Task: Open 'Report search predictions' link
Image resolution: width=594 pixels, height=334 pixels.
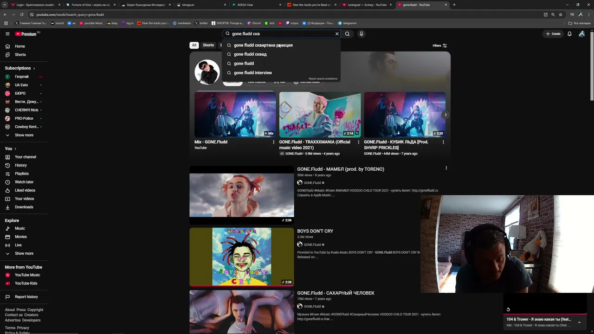Action: [323, 79]
